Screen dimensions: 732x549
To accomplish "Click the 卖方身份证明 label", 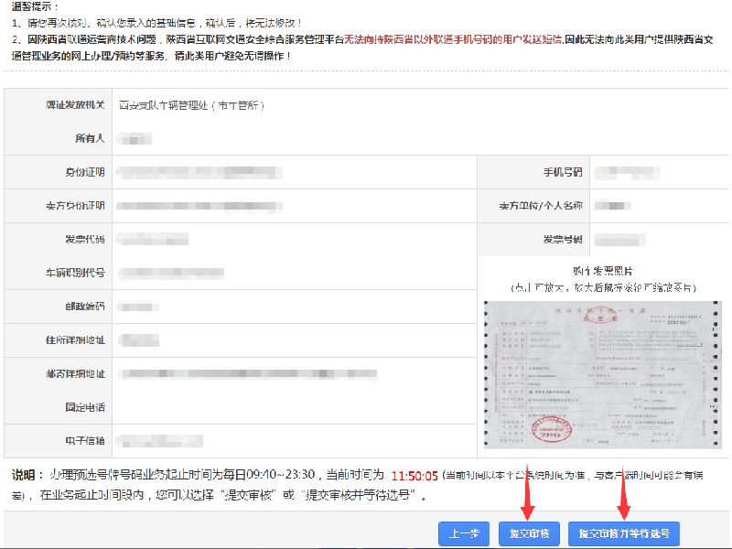I will [75, 206].
